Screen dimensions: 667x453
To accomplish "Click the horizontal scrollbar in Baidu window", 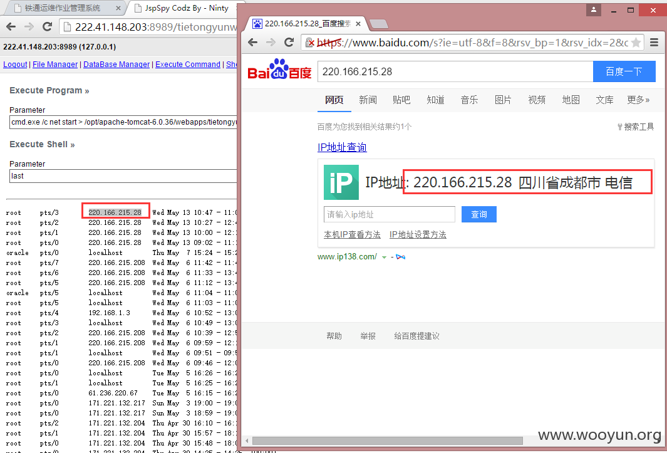I will [x=387, y=440].
